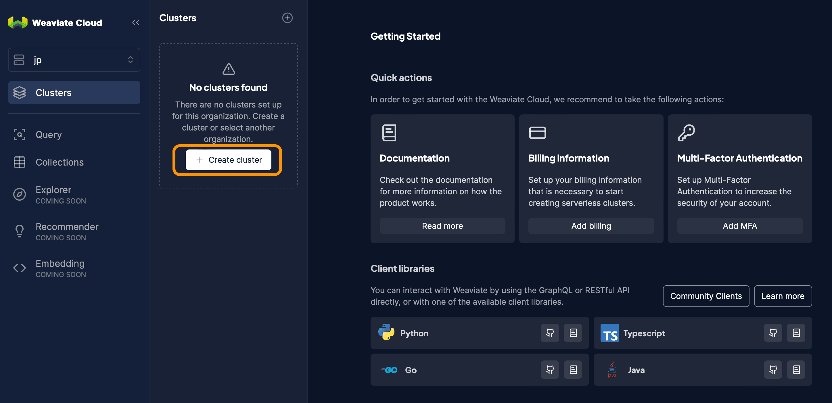Click the Explorer compass icon
The image size is (832, 403).
pos(19,194)
